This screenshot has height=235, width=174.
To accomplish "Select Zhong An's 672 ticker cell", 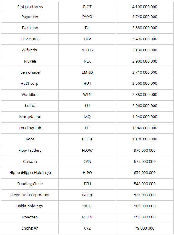I will tap(87, 228).
